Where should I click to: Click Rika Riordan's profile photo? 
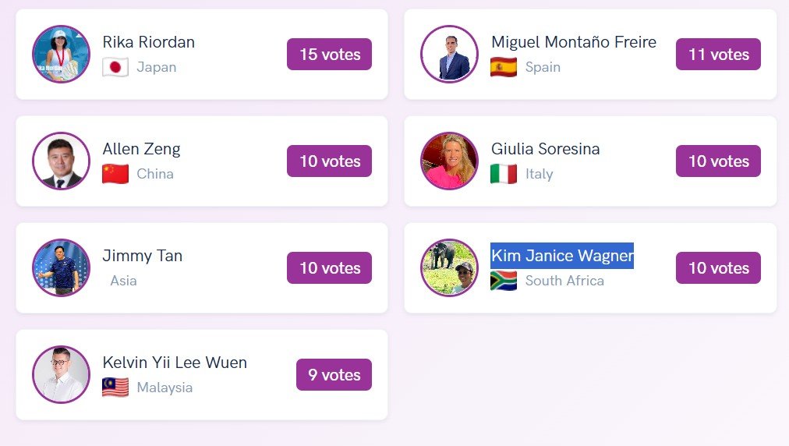click(62, 55)
